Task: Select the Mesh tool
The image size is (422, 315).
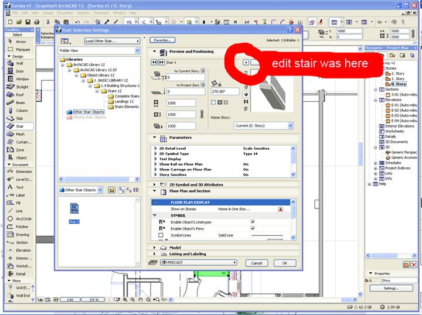Action: [x=19, y=134]
